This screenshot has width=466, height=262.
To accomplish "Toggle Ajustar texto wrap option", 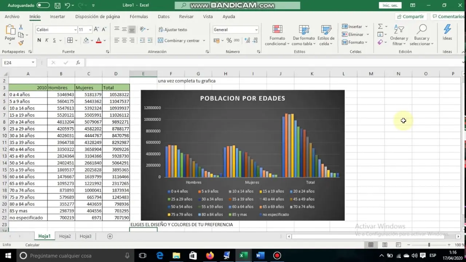I will coord(173,29).
